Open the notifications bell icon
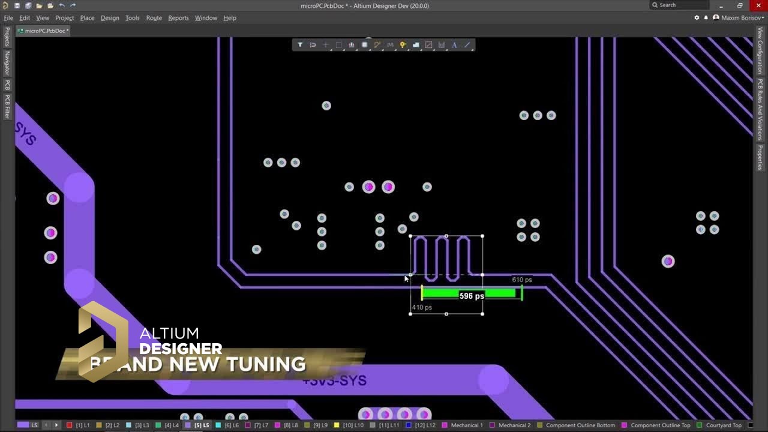This screenshot has height=432, width=768. coord(706,18)
